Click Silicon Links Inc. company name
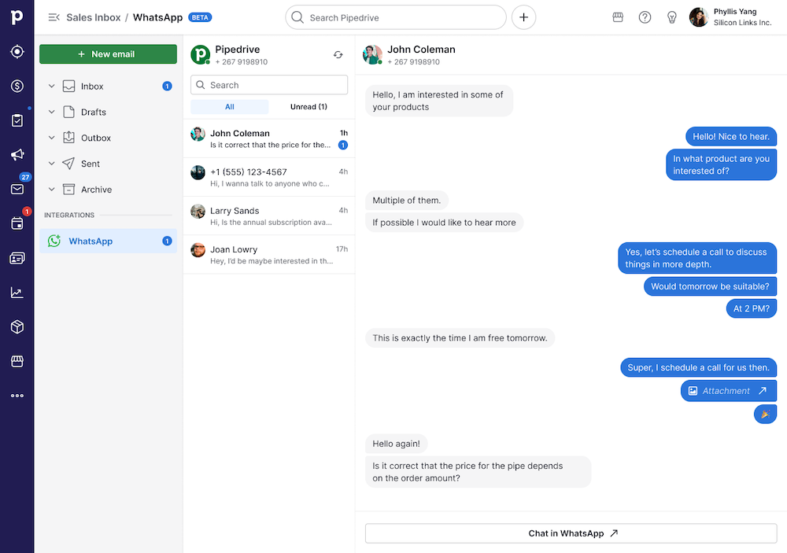This screenshot has width=787, height=553. (742, 23)
